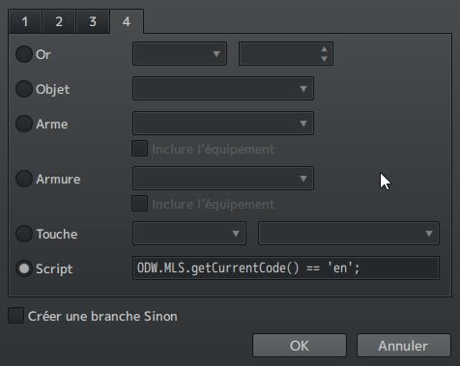Select the Objet radio button

tap(24, 89)
